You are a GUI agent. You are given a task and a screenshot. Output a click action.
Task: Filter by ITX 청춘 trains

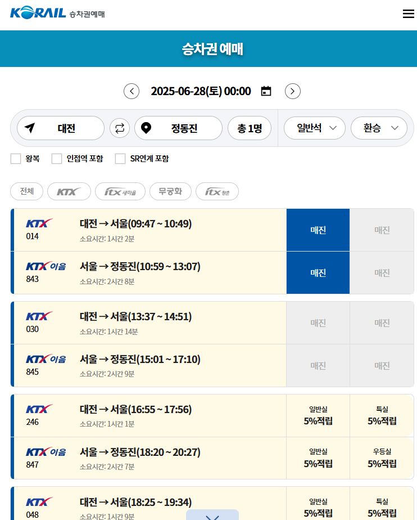217,191
